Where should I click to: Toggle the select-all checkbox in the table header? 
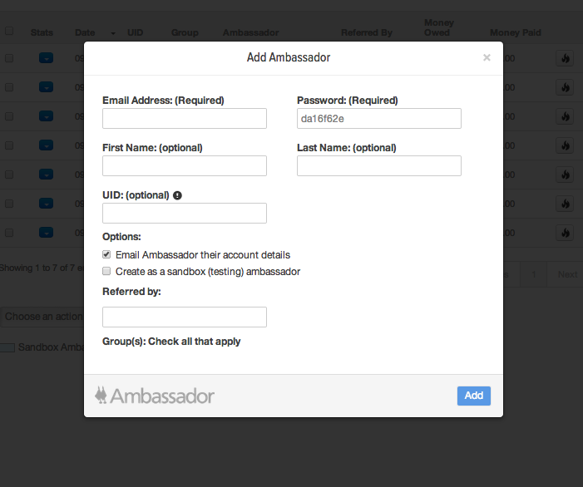click(9, 31)
